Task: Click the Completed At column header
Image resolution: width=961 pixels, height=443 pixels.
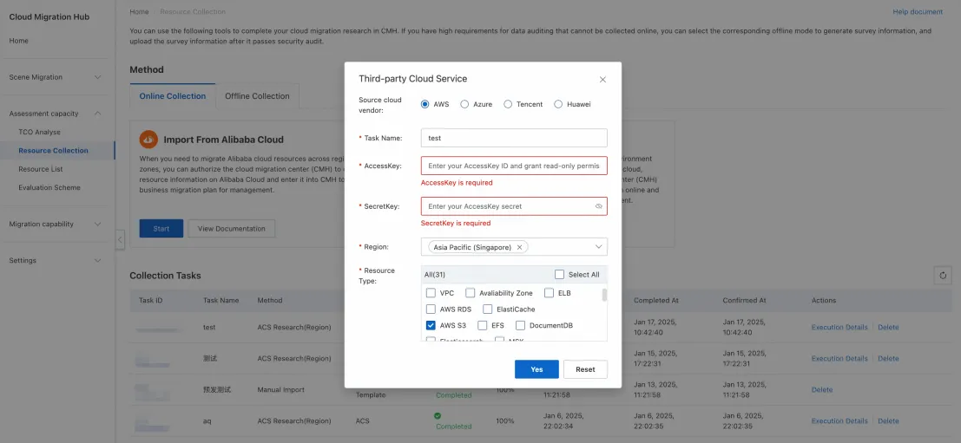Action: click(x=655, y=301)
